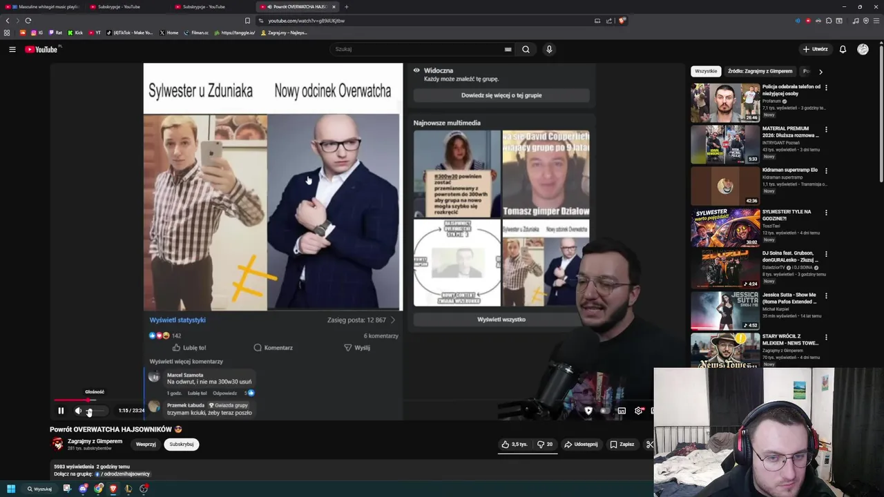Open League of Legends taskbar icon
This screenshot has height=497, width=884.
tap(128, 489)
